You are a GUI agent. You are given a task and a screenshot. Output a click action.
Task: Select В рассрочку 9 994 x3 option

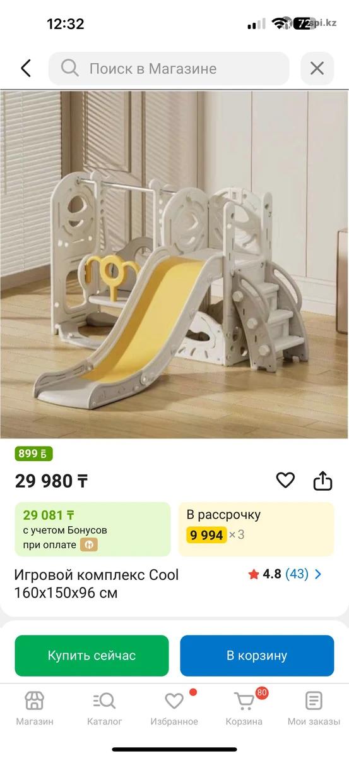click(256, 529)
